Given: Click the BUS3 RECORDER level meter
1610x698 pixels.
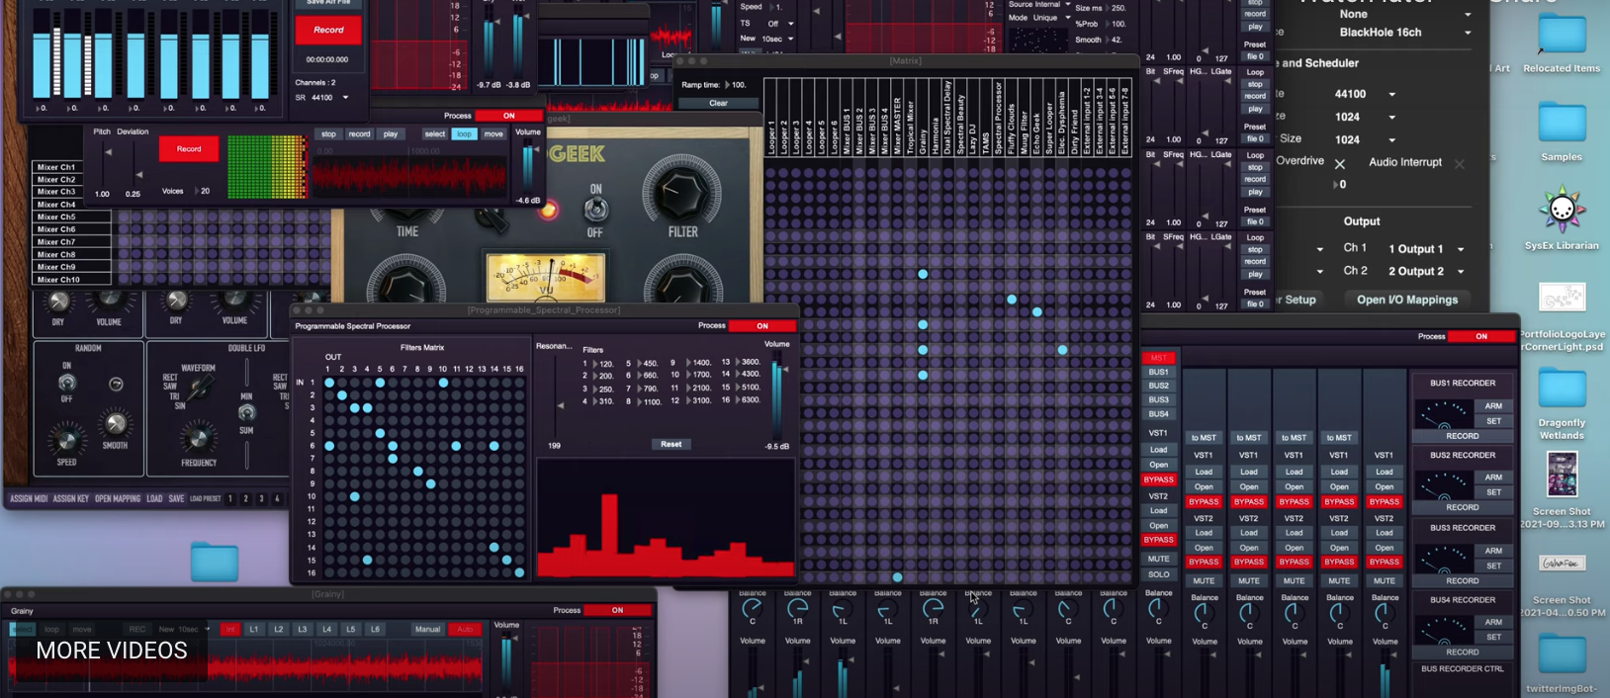Looking at the screenshot, I should [x=1443, y=559].
